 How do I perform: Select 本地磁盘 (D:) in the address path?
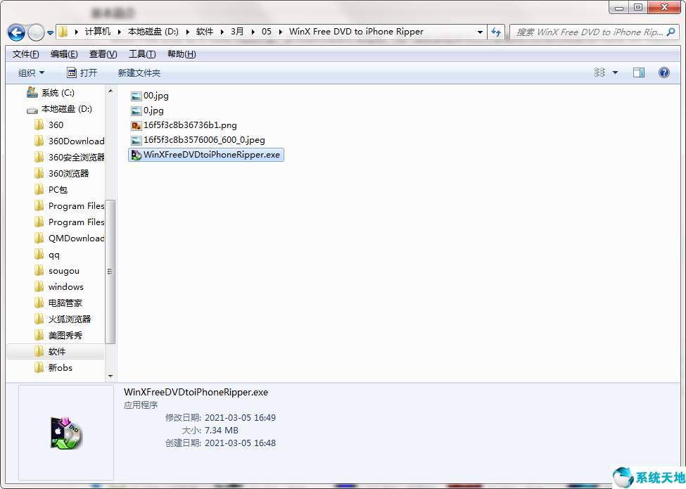pos(153,32)
